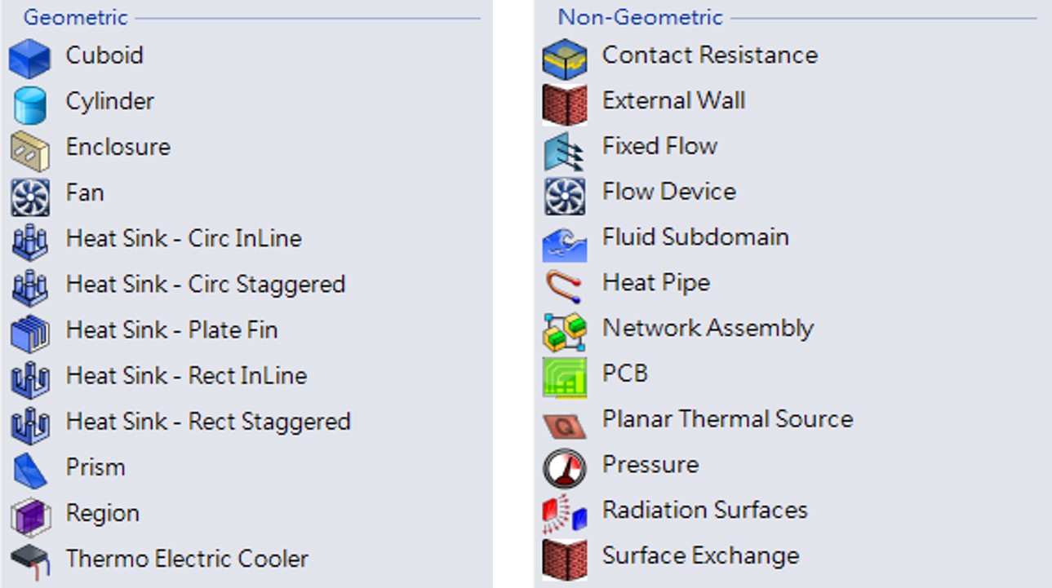Select the Contact Resistance icon
This screenshot has width=1052, height=588.
565,58
